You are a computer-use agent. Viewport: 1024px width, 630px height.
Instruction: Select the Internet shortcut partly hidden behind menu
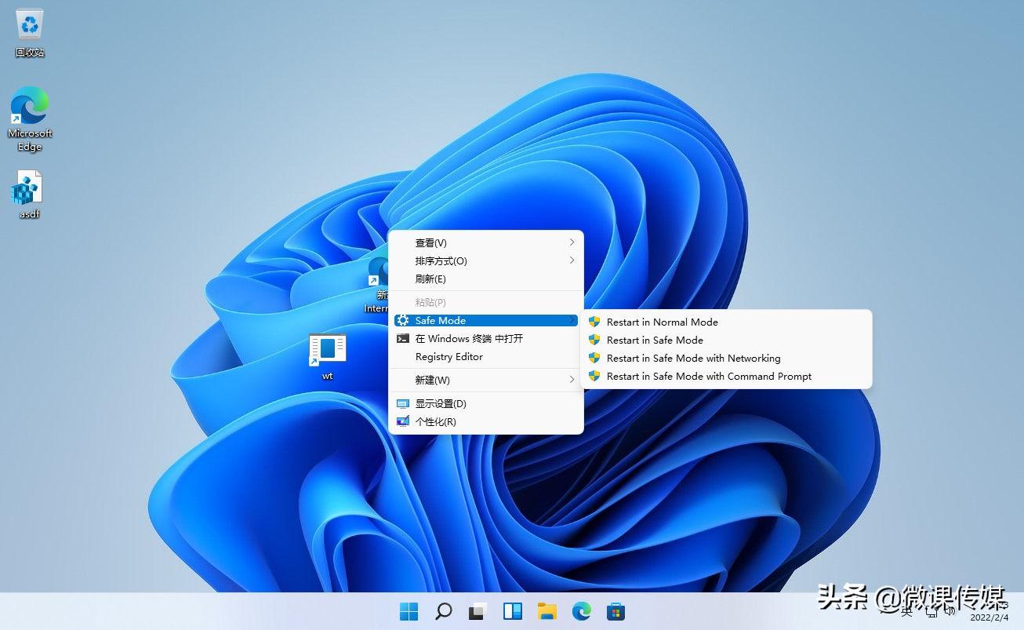pos(378,285)
